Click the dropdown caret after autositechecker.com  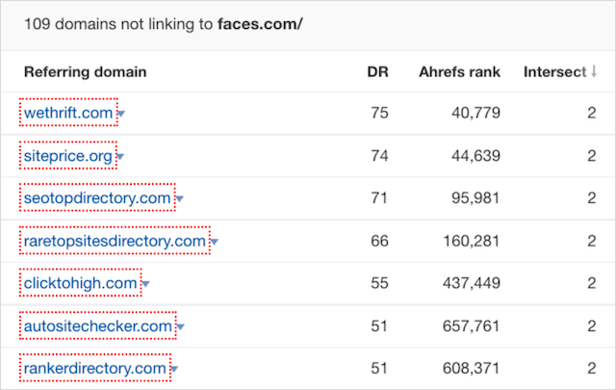180,327
